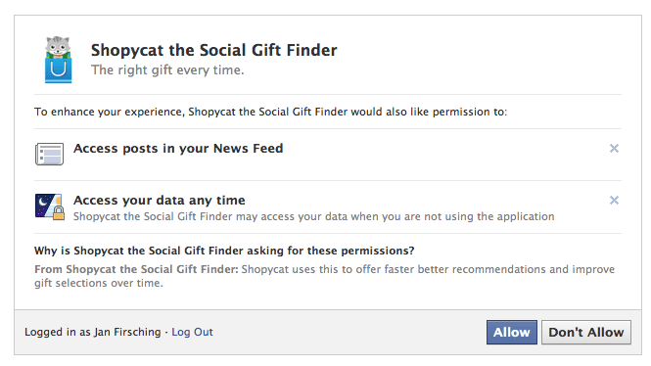Remove the access data any time permission

pos(614,200)
